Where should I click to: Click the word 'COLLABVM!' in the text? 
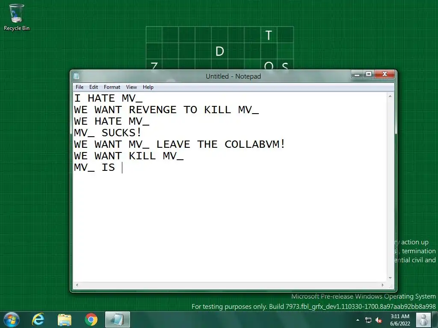(255, 144)
